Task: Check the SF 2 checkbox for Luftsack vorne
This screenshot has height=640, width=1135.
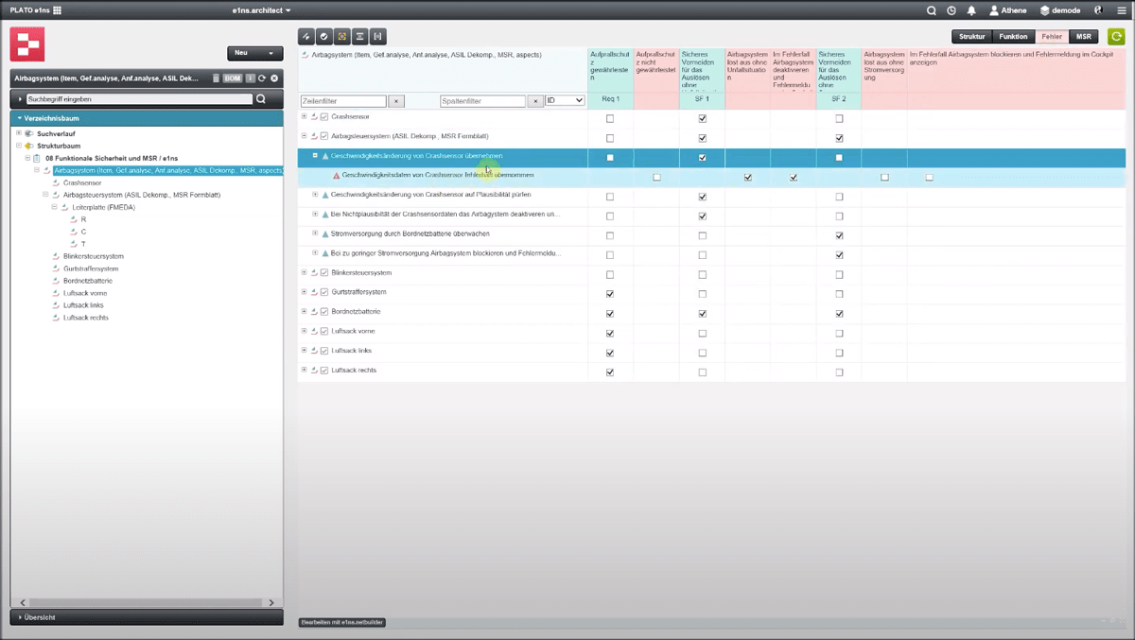Action: click(838, 333)
